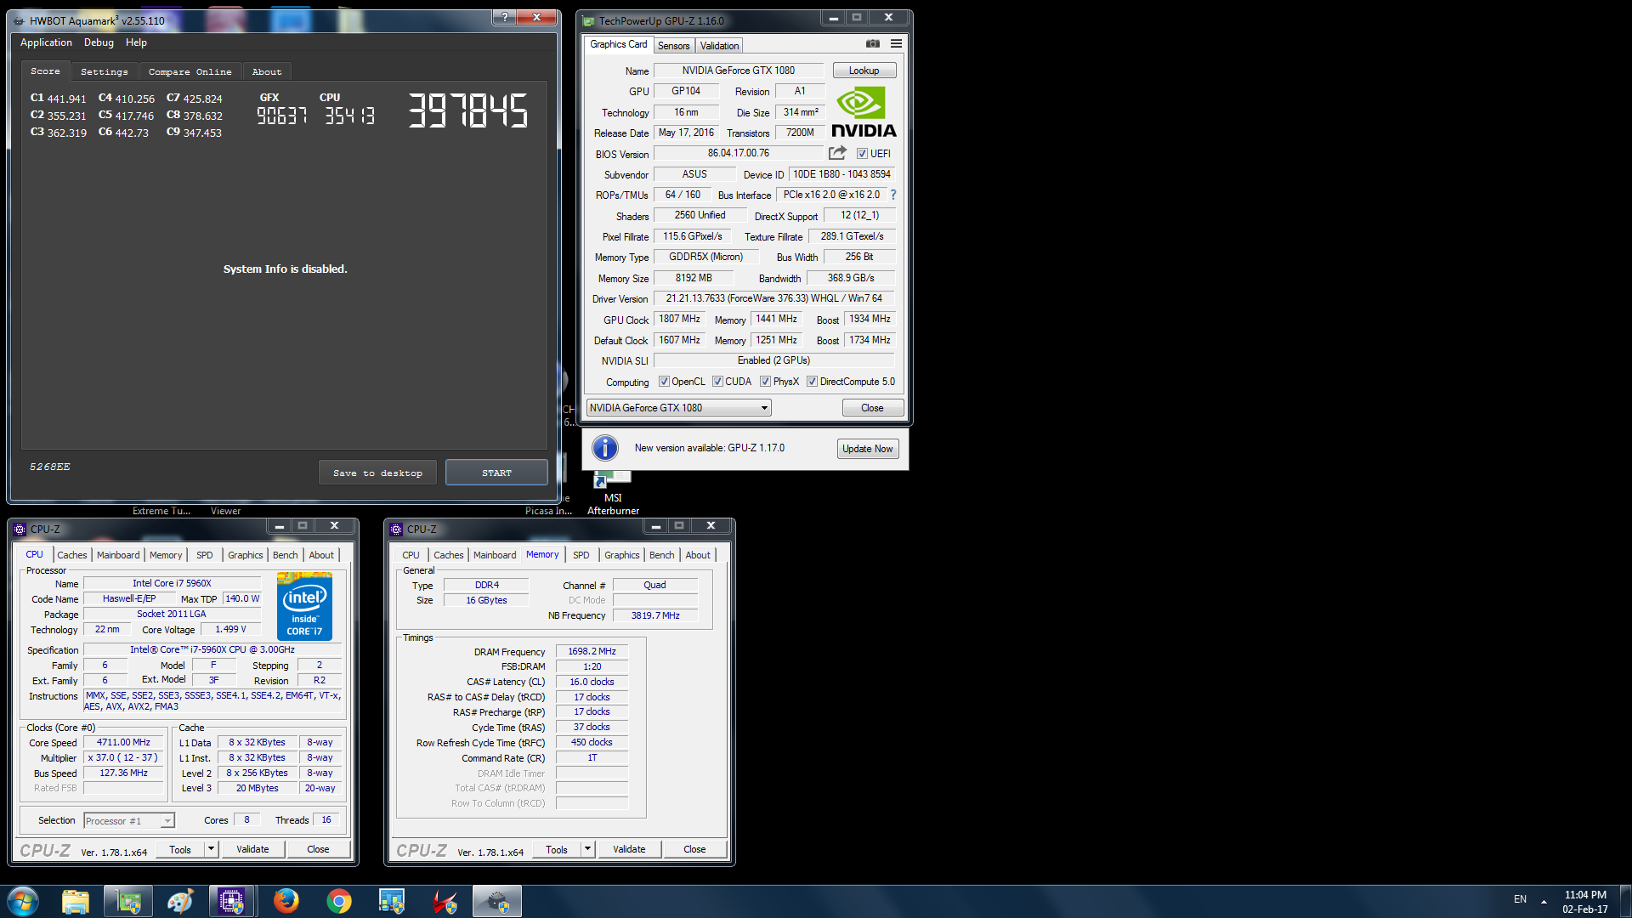Click the Update Now button
Screen dimensions: 1632x918
tap(867, 449)
